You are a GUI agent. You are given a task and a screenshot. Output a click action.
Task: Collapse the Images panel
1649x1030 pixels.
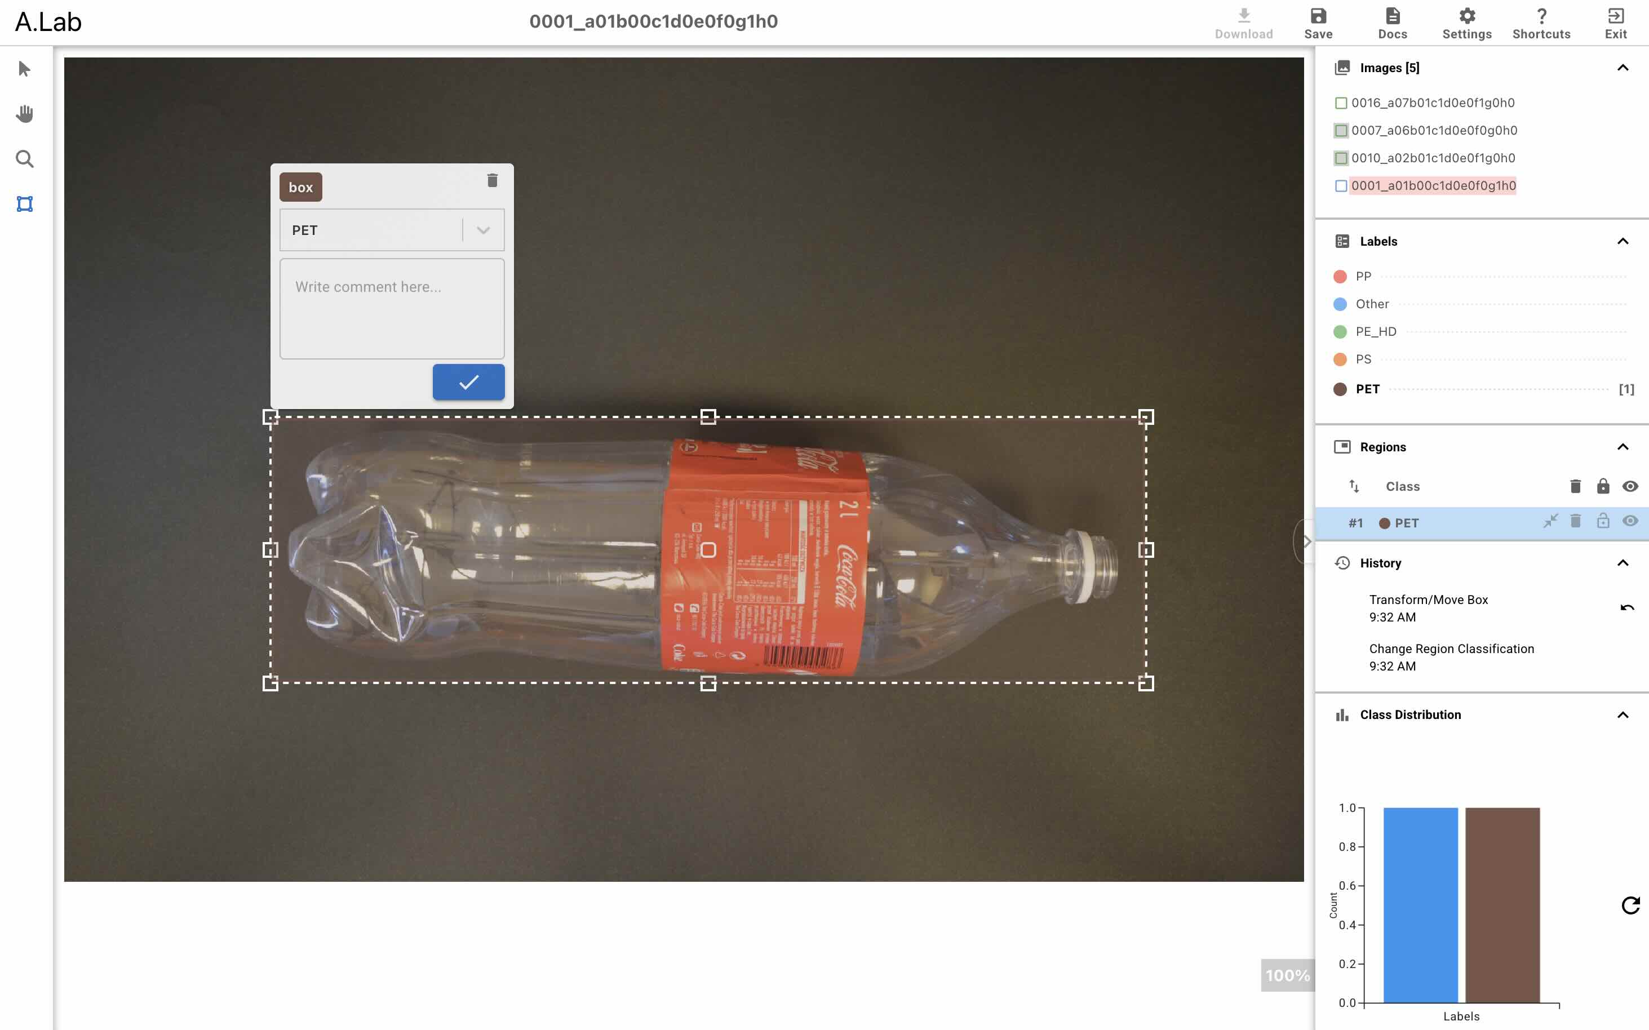click(1623, 68)
